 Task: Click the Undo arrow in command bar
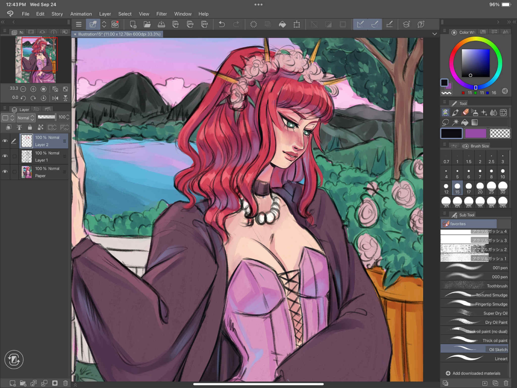click(x=222, y=24)
